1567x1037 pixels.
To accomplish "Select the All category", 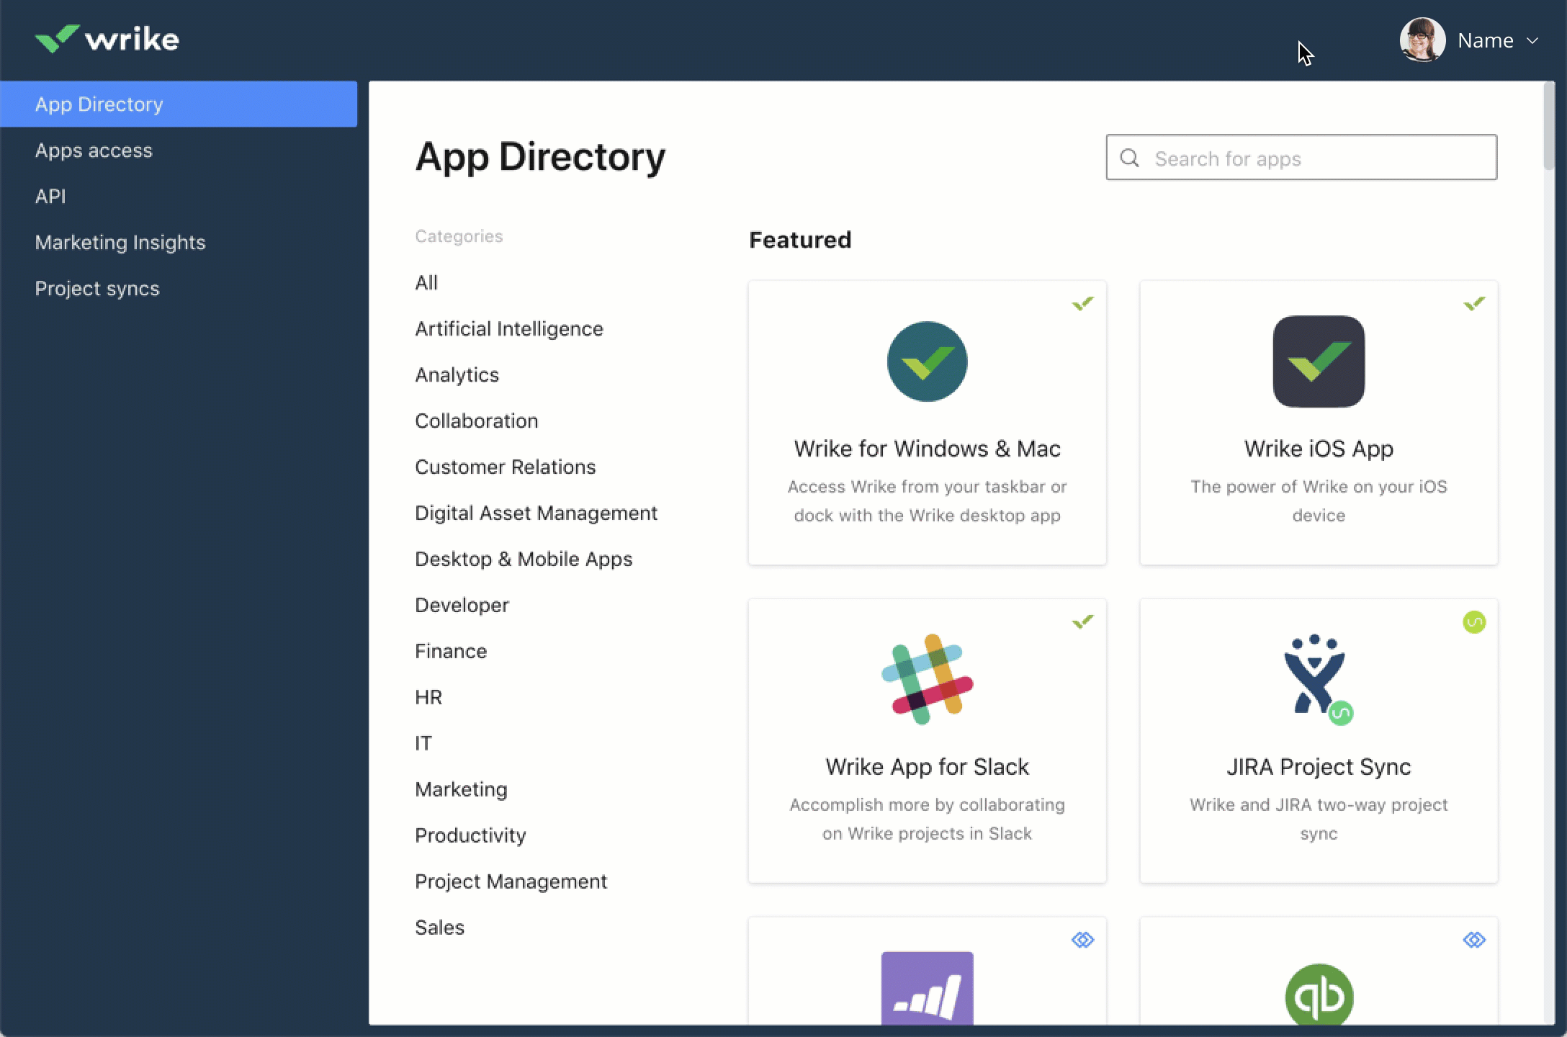I will [x=426, y=282].
